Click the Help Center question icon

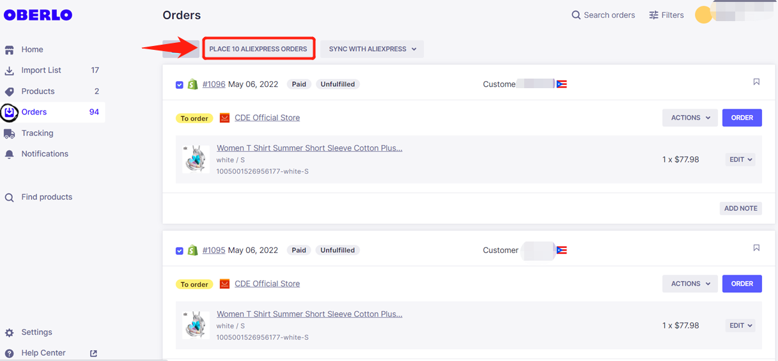pos(10,353)
